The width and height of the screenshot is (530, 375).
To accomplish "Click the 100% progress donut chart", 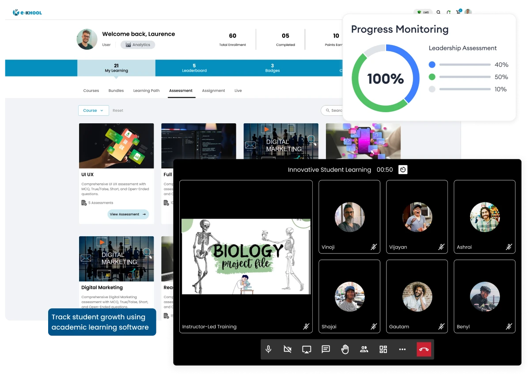I will point(385,79).
